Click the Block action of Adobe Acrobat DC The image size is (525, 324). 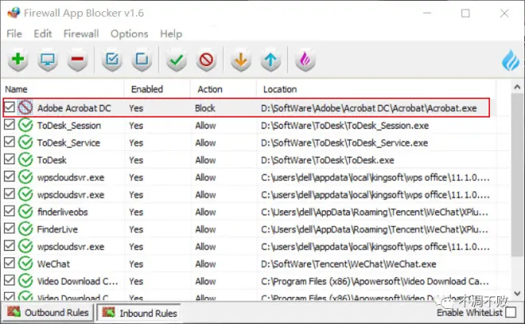[x=205, y=108]
